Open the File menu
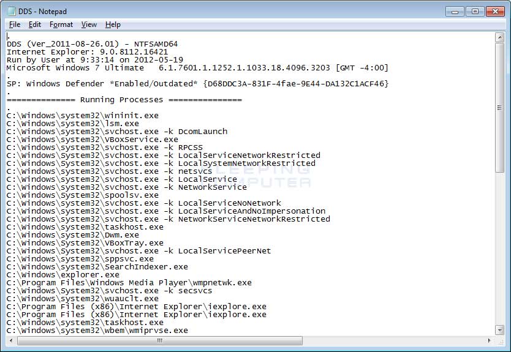511x352 pixels. 15,24
